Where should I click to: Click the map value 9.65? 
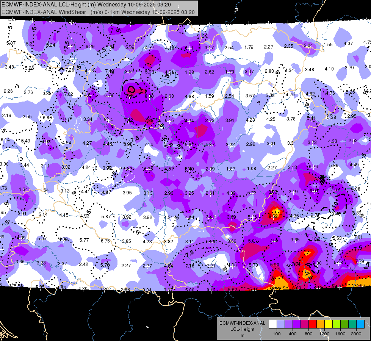point(295,240)
